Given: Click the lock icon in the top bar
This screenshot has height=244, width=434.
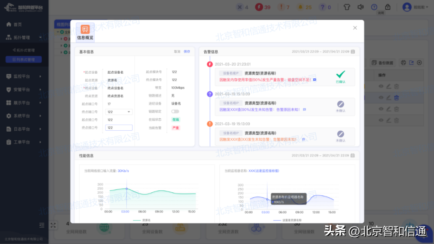Looking at the screenshot, I should point(388,7).
